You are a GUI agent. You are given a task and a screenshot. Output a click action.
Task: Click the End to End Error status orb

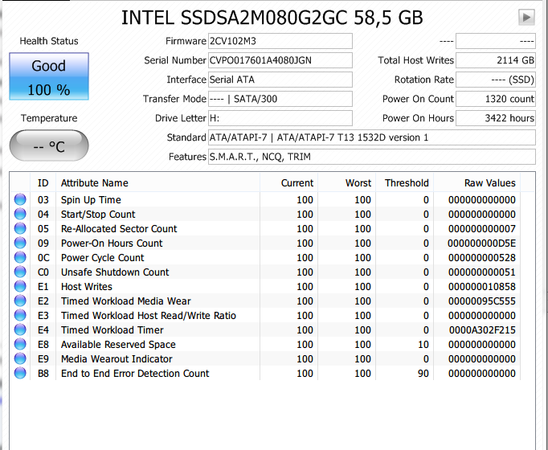point(20,374)
